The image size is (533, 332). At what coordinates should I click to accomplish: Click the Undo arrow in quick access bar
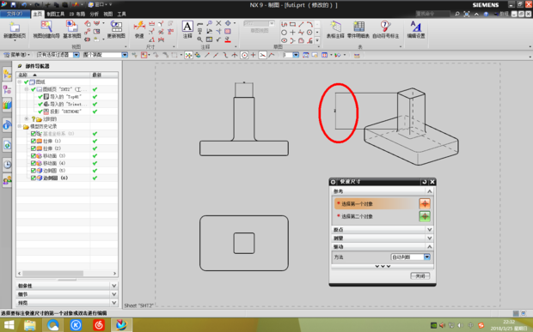click(24, 5)
